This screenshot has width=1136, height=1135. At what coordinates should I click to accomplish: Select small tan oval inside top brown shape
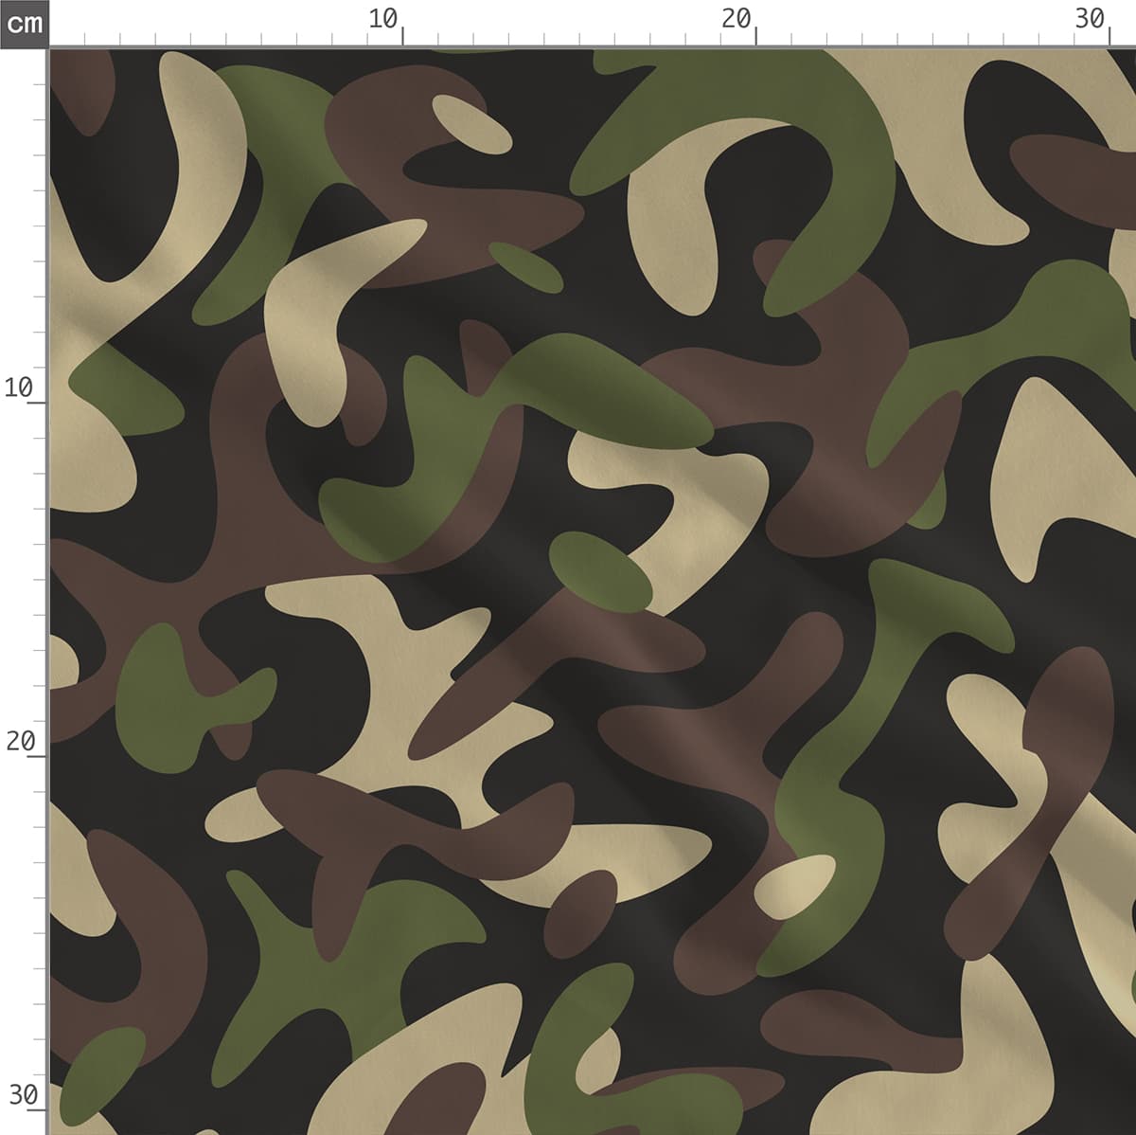point(471,124)
